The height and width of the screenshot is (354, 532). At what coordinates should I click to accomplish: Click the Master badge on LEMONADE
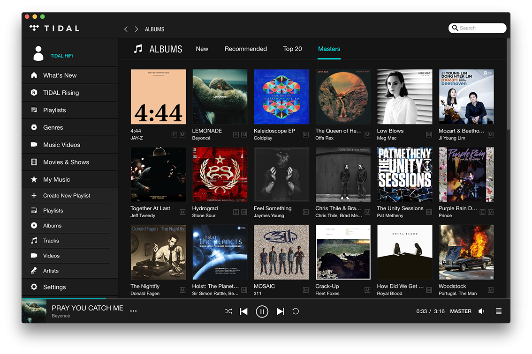(244, 134)
